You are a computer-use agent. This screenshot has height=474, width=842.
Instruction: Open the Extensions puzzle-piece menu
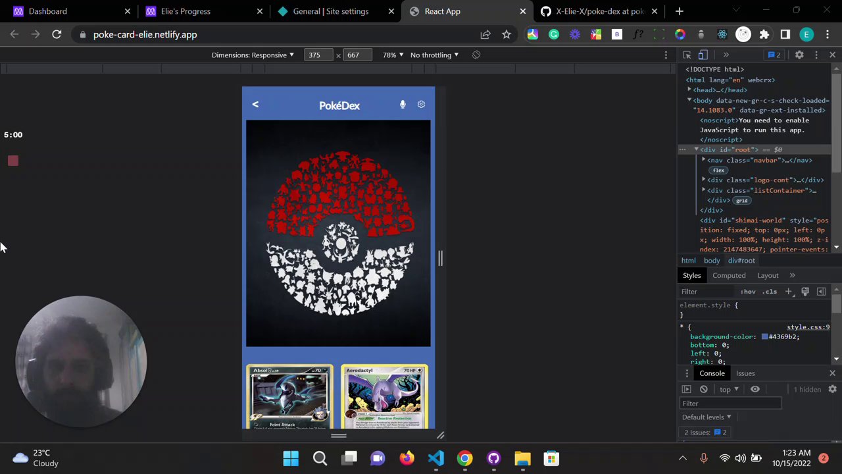(764, 34)
